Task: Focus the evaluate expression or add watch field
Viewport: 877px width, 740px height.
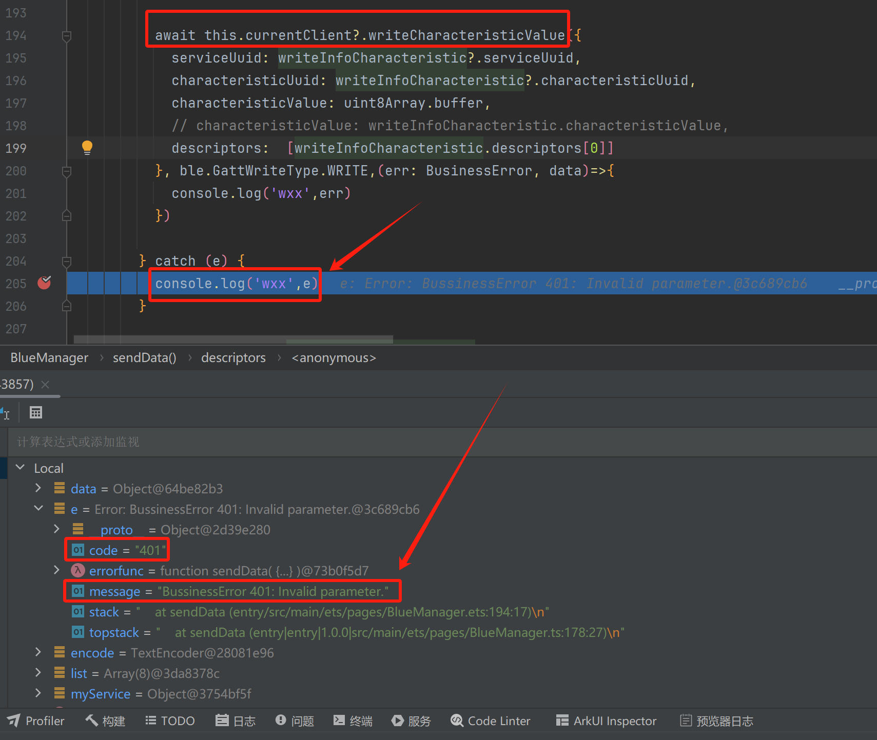Action: [441, 442]
